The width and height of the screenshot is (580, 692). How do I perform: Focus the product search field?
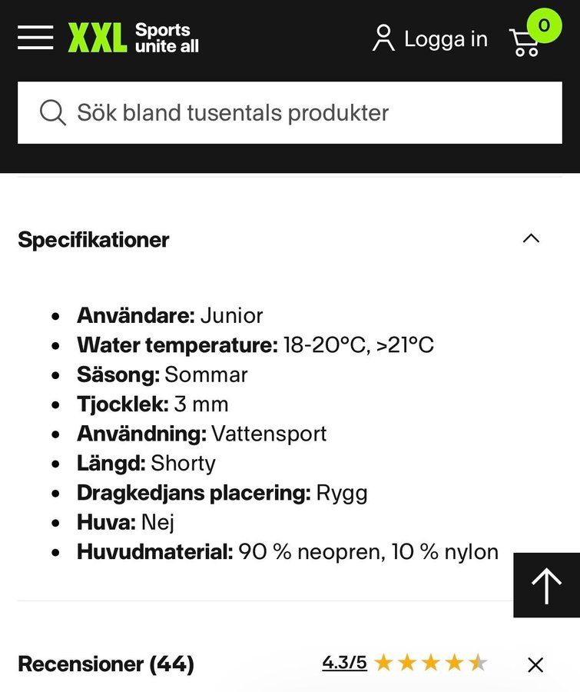pos(307,113)
